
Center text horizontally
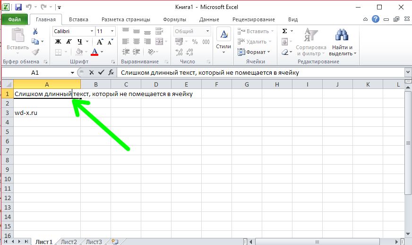tap(137, 41)
